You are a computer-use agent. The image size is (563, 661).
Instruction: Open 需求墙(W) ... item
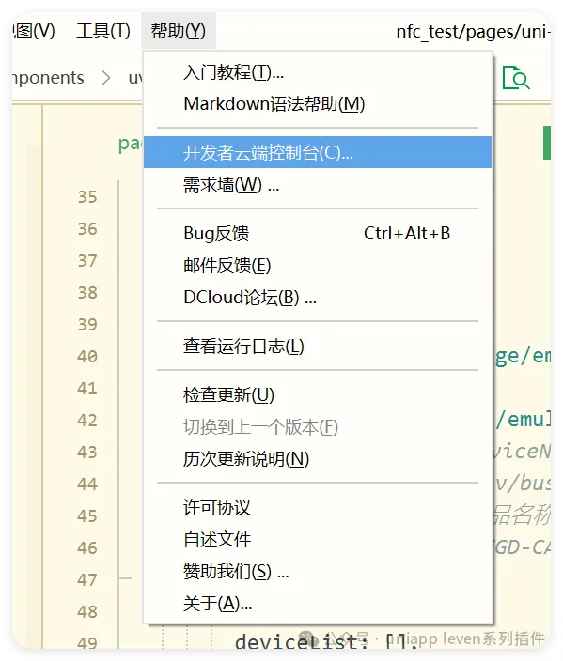pos(318,184)
